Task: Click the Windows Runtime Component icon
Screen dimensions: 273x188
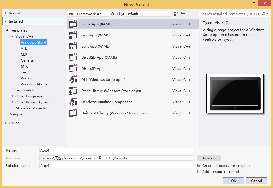Action: tap(73, 102)
